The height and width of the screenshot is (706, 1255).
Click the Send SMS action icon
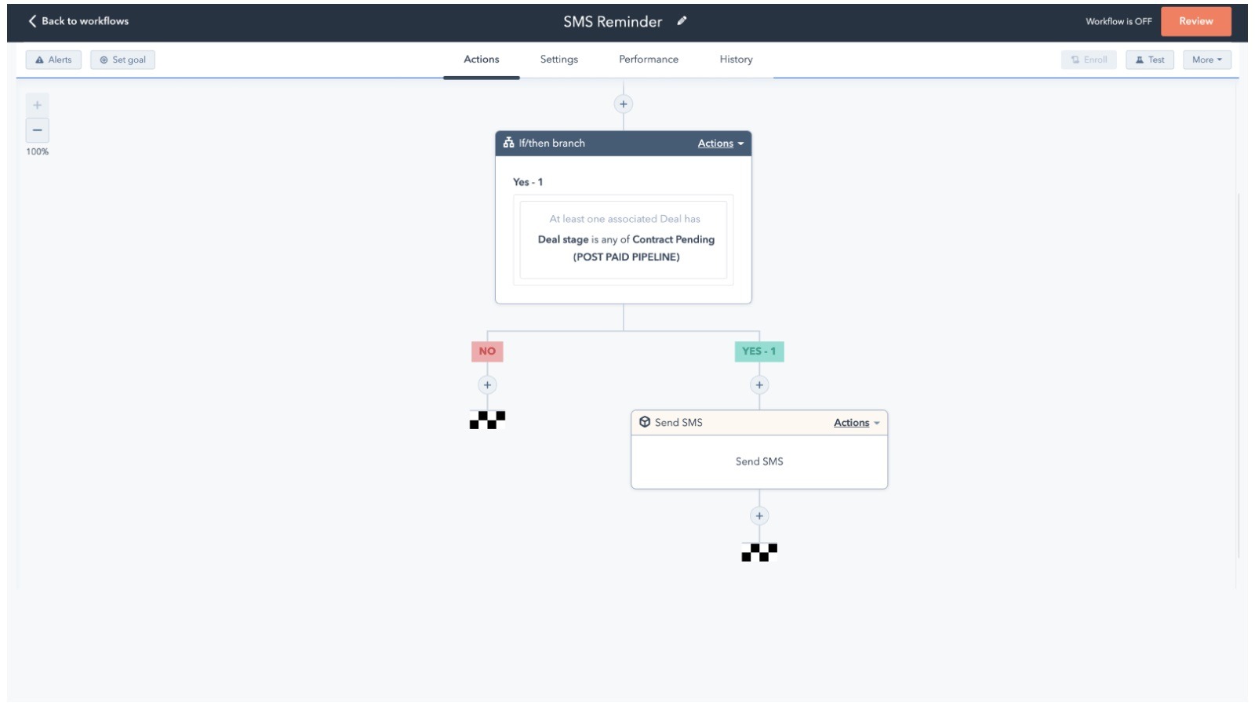pyautogui.click(x=645, y=422)
